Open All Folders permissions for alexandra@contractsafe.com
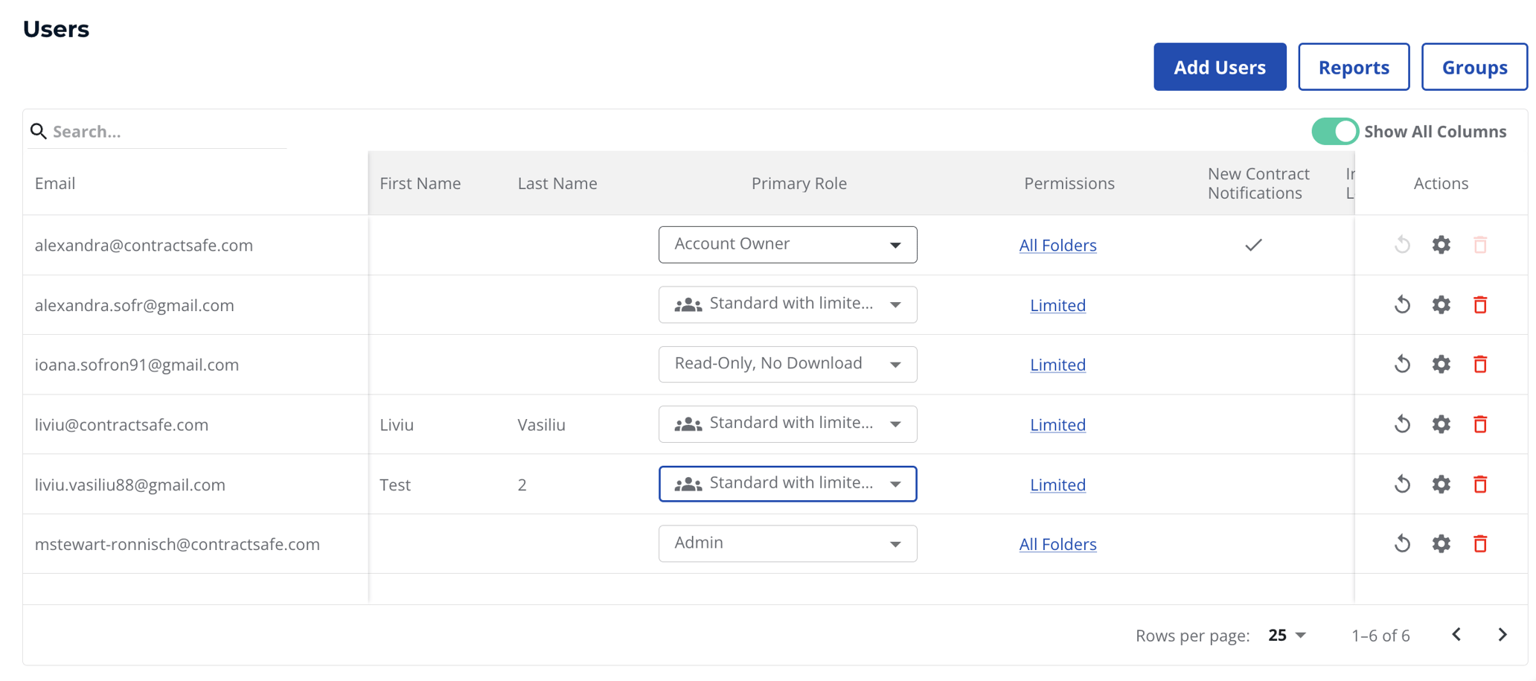This screenshot has width=1536, height=681. click(1057, 245)
